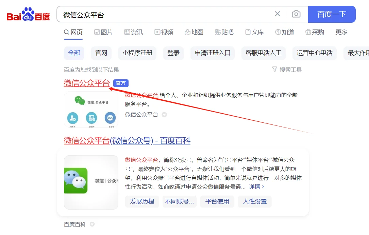Choose the 小程序注册 filter chip
Screen dimensions: 369x235
tap(137, 53)
